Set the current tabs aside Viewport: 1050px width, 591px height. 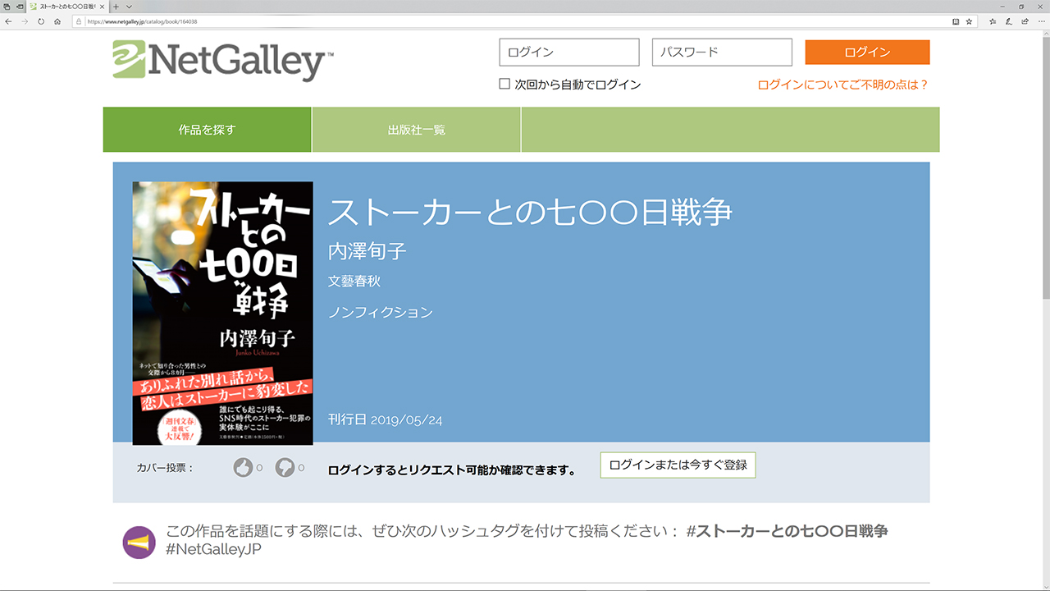pyautogui.click(x=20, y=7)
